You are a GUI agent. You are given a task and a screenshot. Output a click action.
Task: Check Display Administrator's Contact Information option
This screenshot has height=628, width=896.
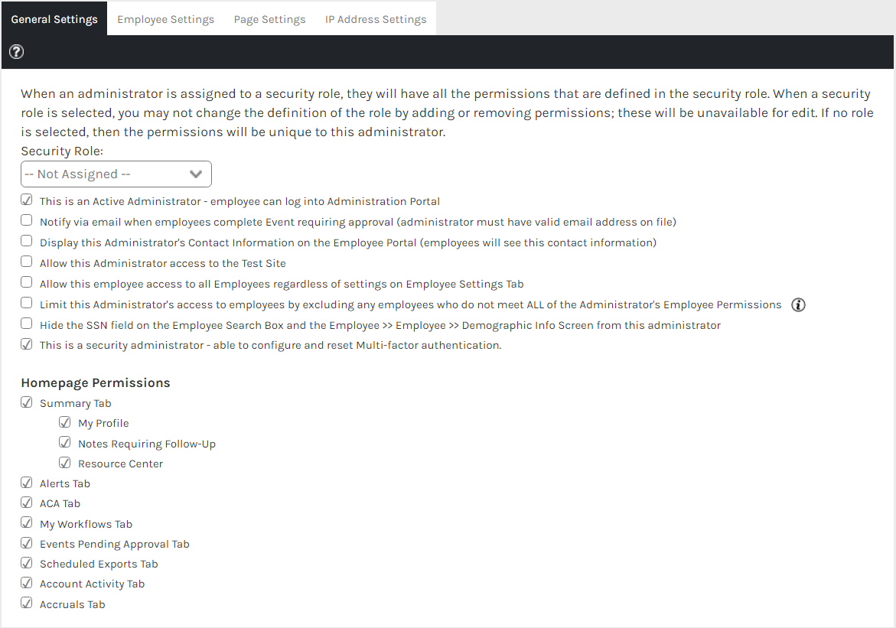pos(27,241)
